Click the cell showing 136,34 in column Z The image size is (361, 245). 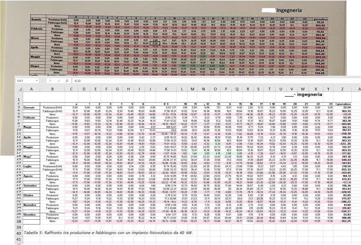342,186
